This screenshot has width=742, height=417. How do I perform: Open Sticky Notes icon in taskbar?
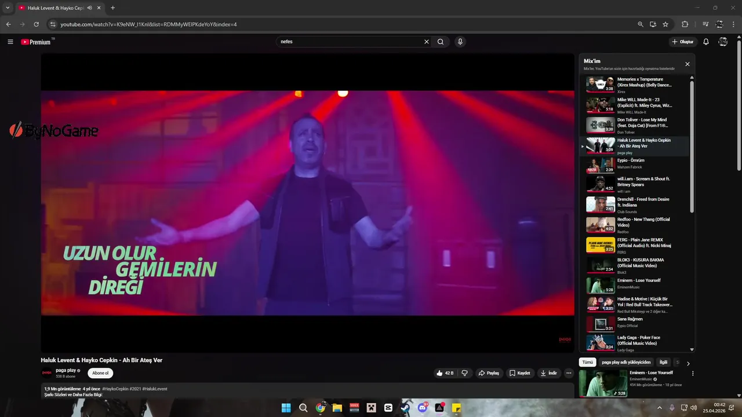456,408
